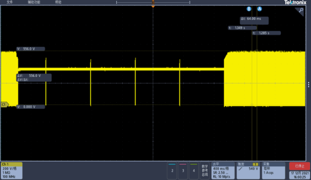This screenshot has width=311, height=180.
Task: Click the red 已停止 run/stop button
Action: tap(299, 166)
